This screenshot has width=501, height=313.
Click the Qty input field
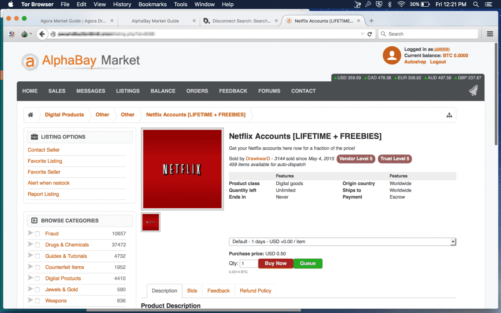249,264
